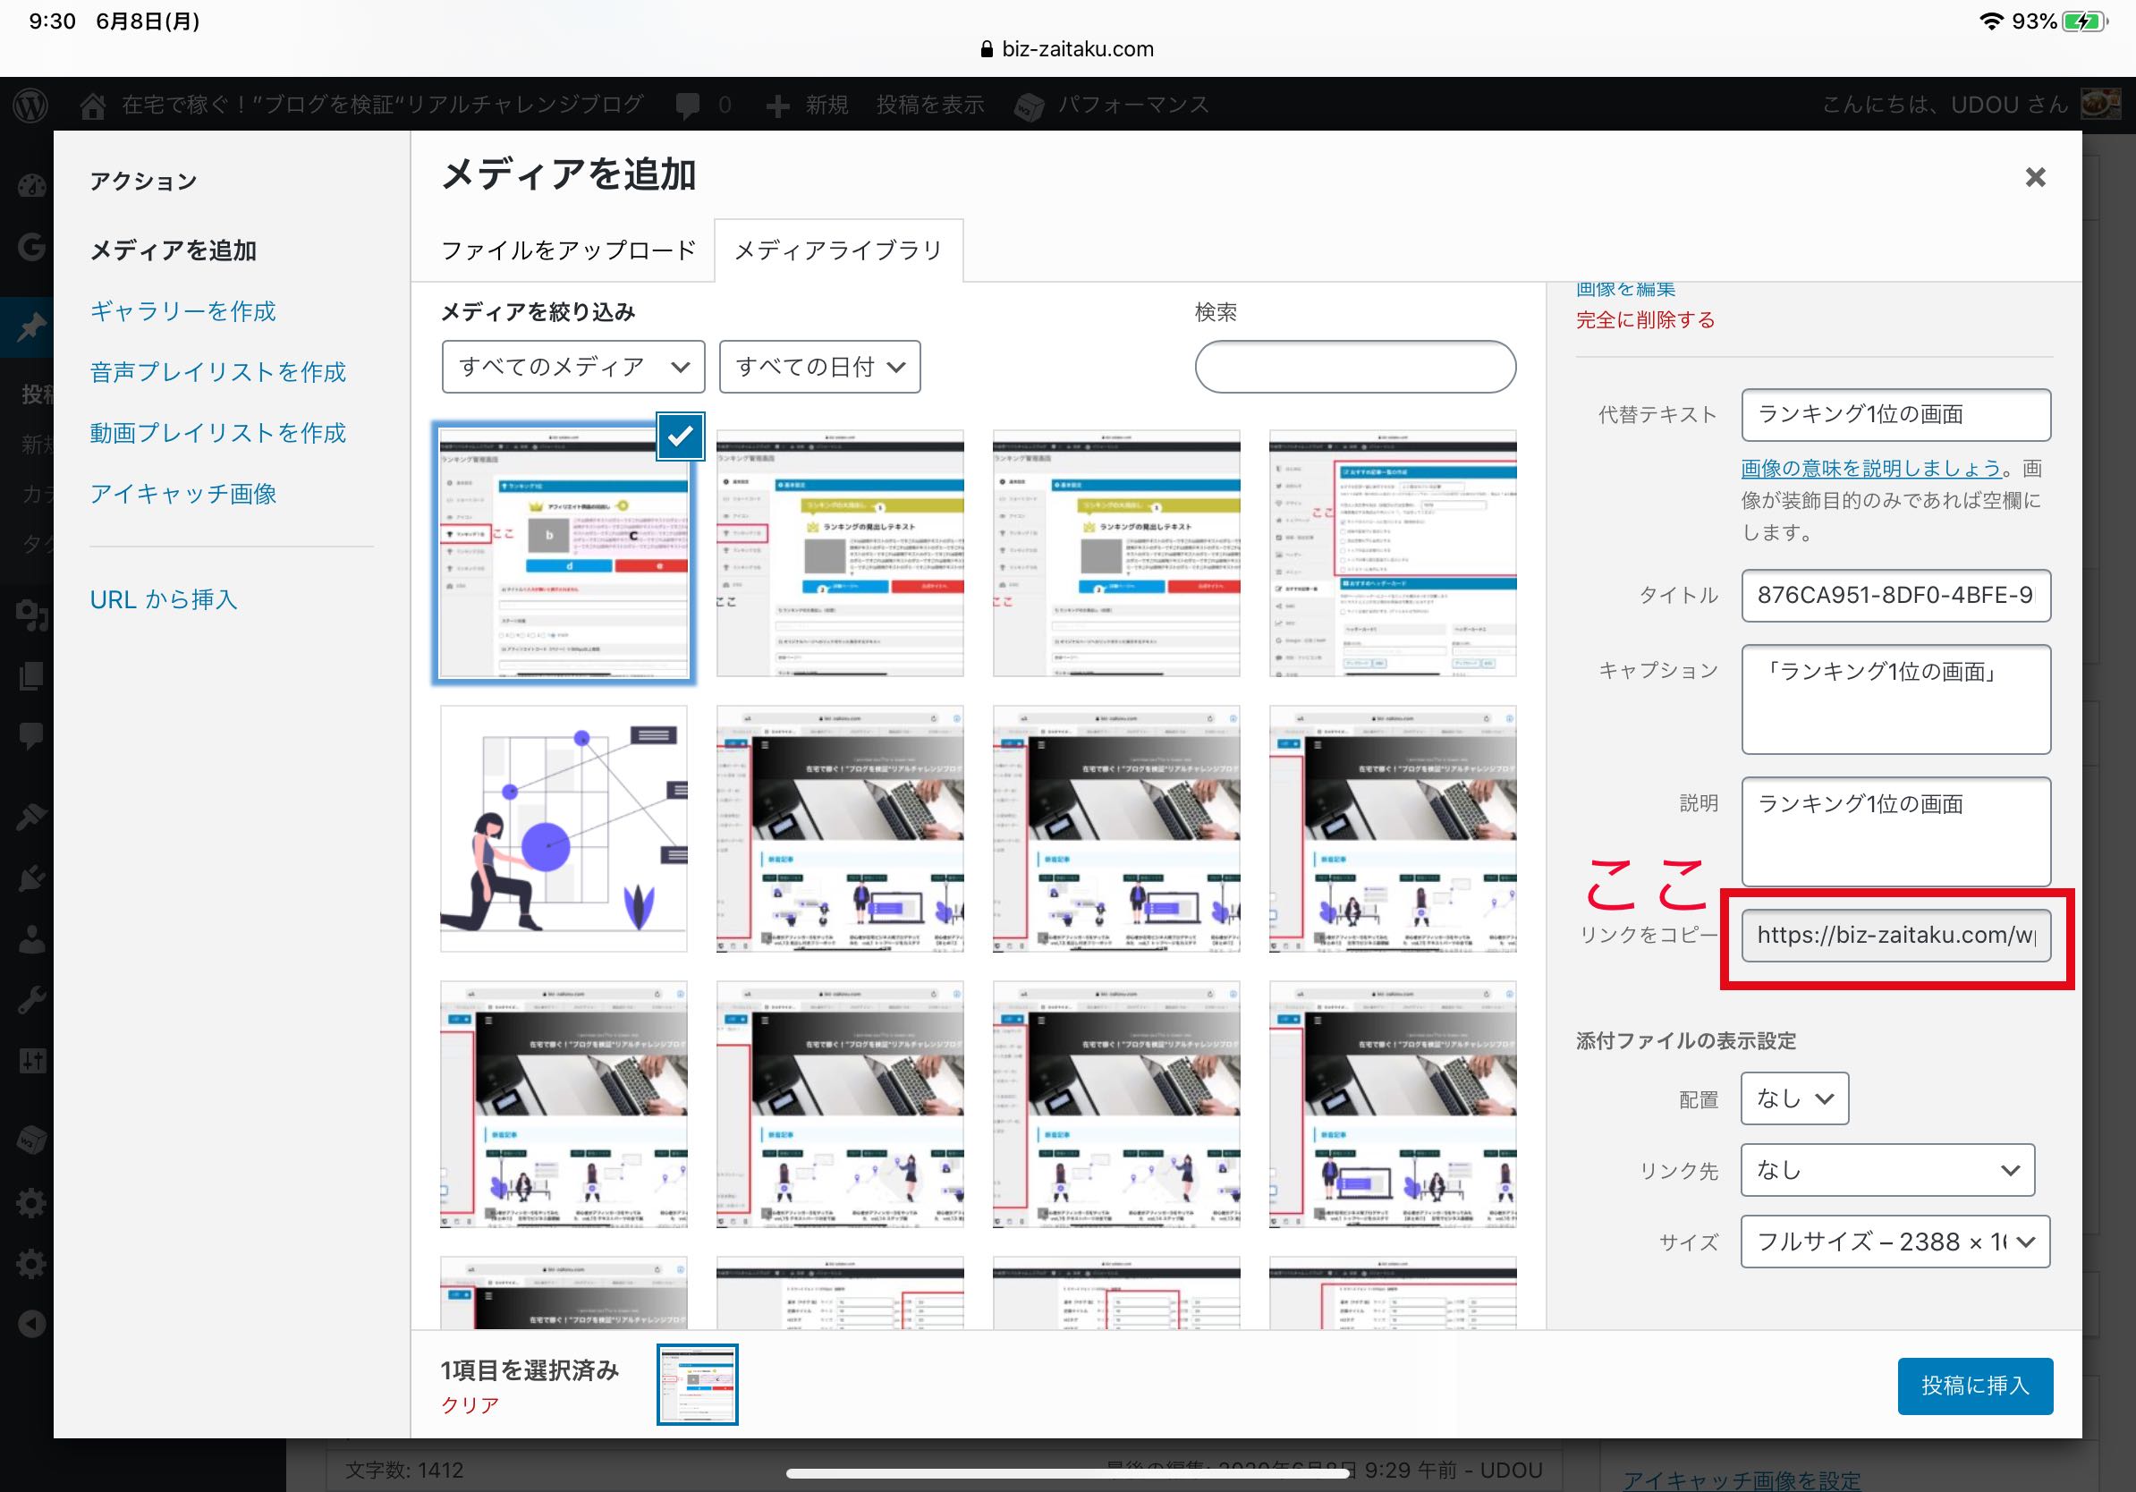The width and height of the screenshot is (2136, 1492).
Task: Select 動画プレイリストを作成
Action: tap(217, 433)
